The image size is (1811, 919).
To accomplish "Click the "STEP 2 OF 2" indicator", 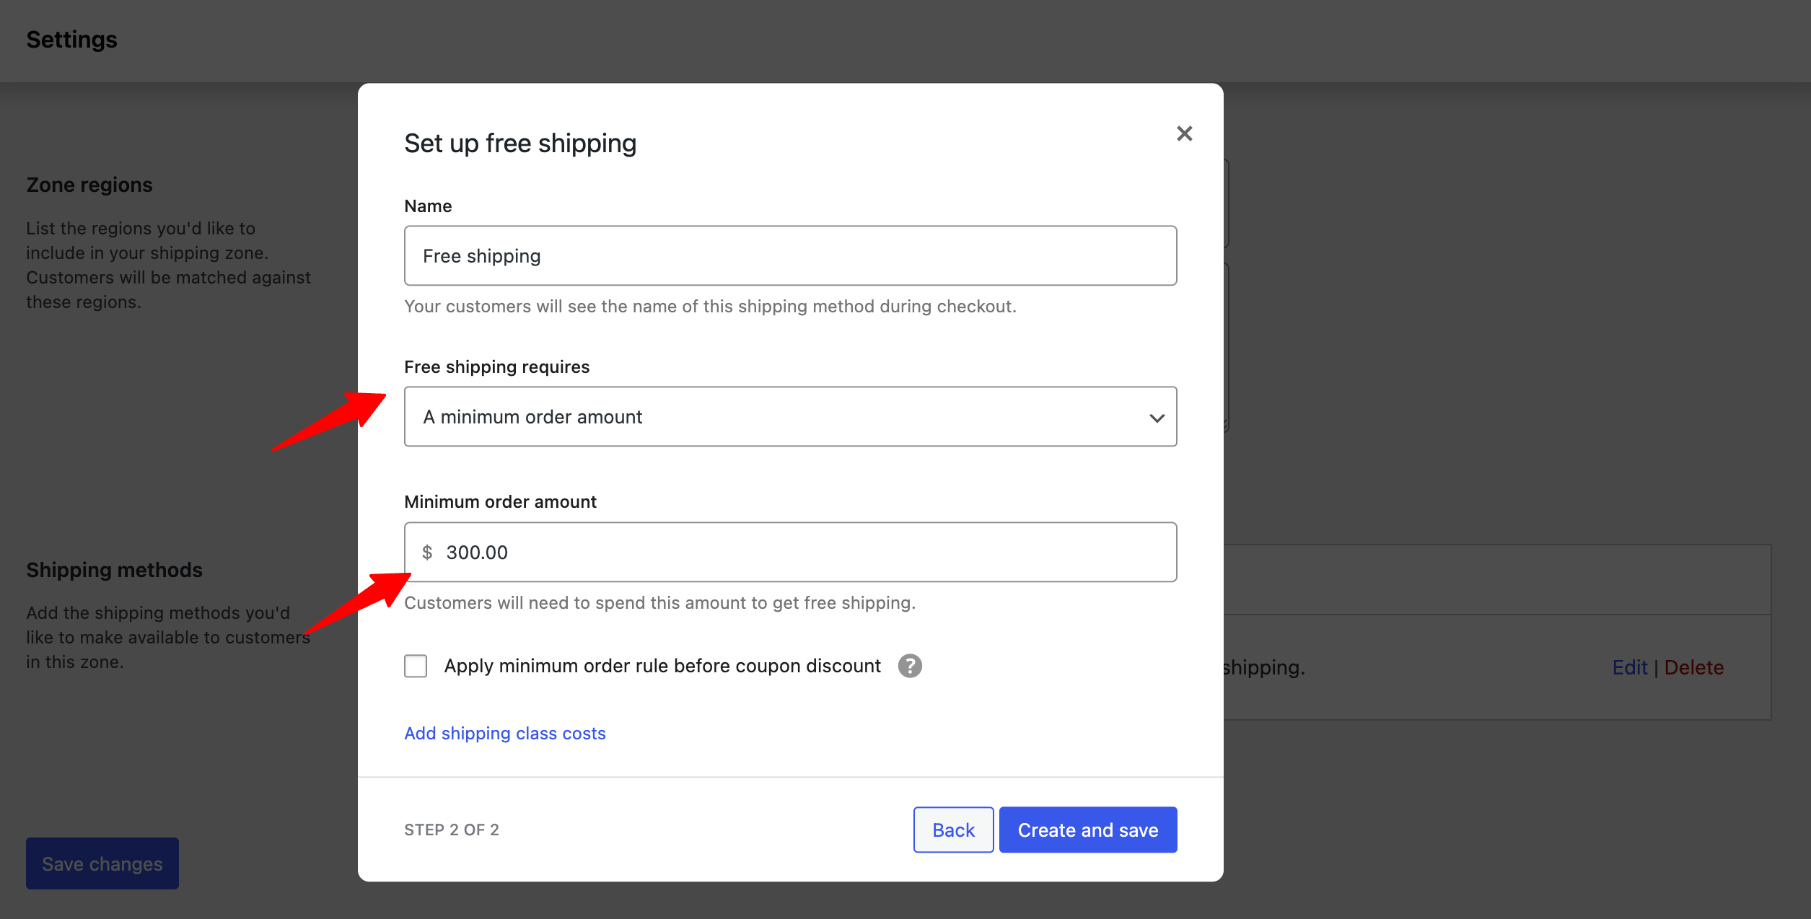I will pos(452,830).
